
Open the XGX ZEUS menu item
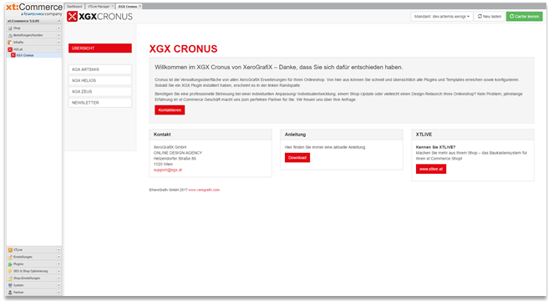click(x=100, y=91)
